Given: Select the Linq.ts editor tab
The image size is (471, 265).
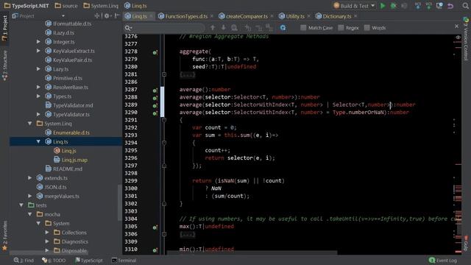Looking at the screenshot, I should pyautogui.click(x=139, y=16).
